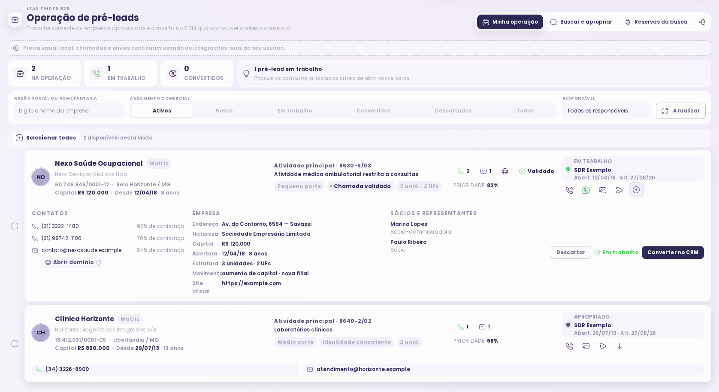The height and width of the screenshot is (392, 719).
Task: Click the Atualizar refresh button
Action: tap(681, 111)
